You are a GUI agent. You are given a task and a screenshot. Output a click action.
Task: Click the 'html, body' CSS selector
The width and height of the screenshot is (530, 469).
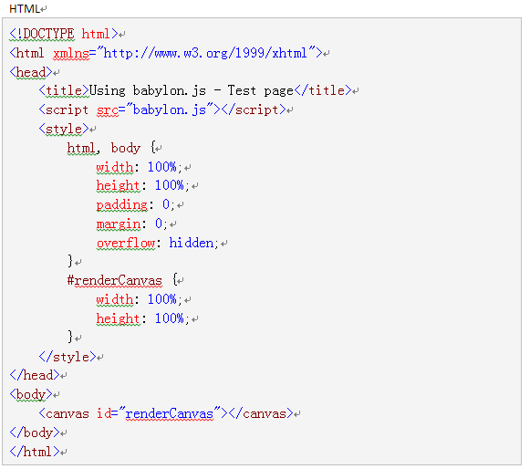pyautogui.click(x=103, y=149)
